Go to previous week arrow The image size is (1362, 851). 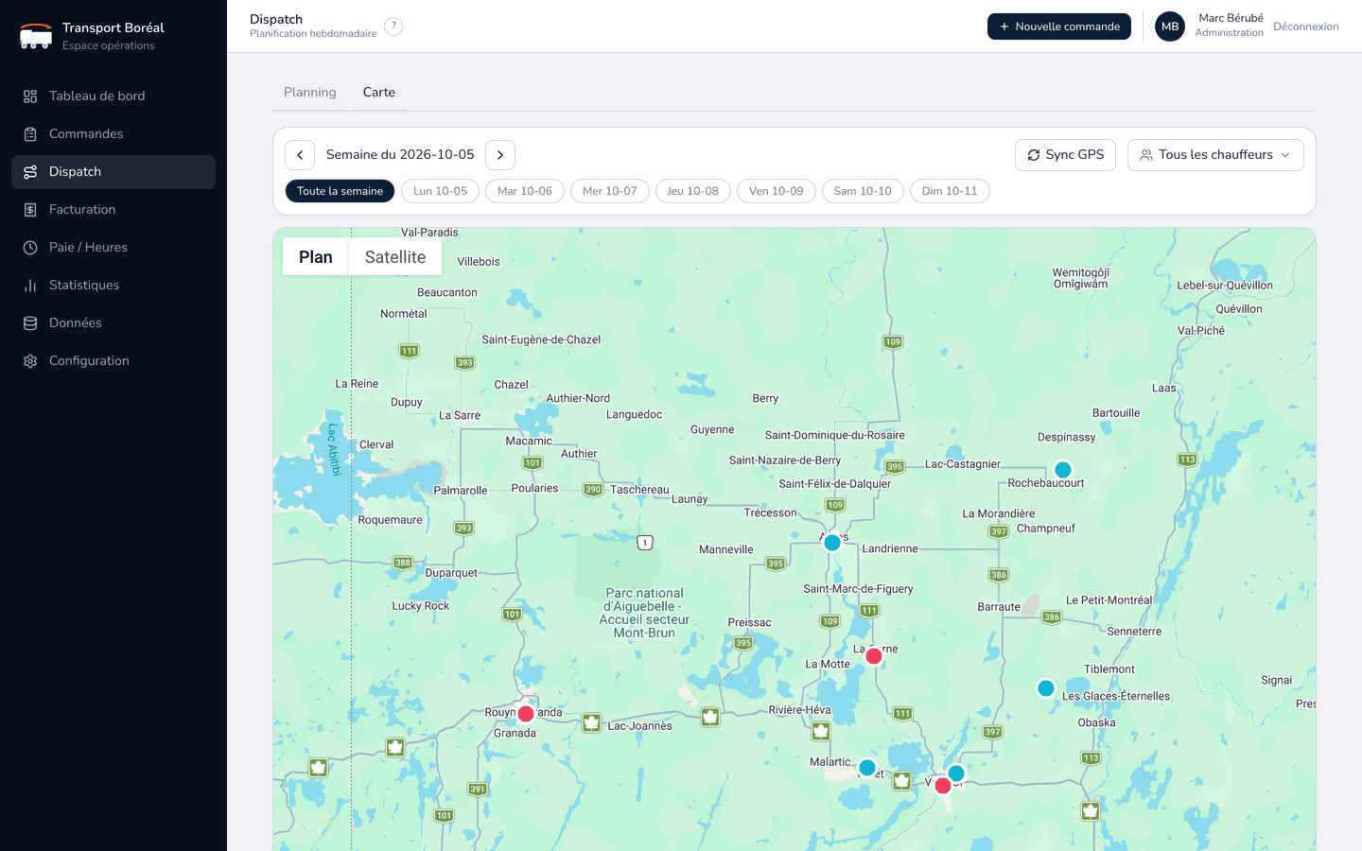coord(300,155)
